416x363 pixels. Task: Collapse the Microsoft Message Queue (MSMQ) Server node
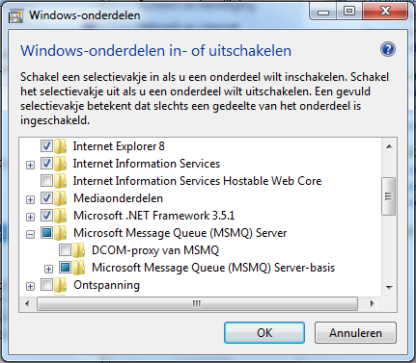pos(30,235)
